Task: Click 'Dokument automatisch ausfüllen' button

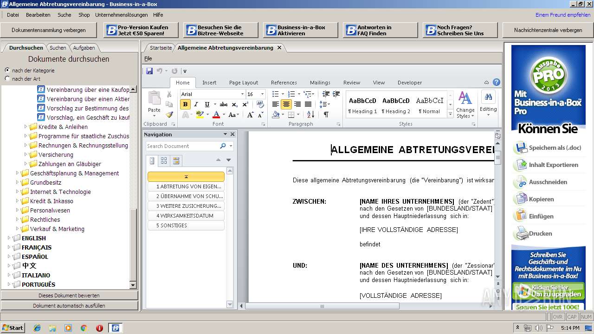Action: pos(69,306)
